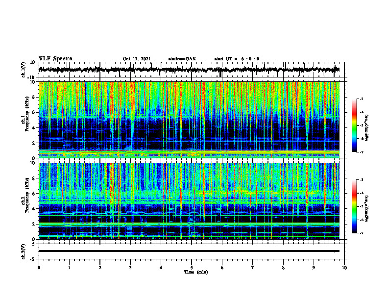Click the "4" kHz tick on ch.2 frequency axis
This screenshot has height=300, width=388.
(x=34, y=209)
